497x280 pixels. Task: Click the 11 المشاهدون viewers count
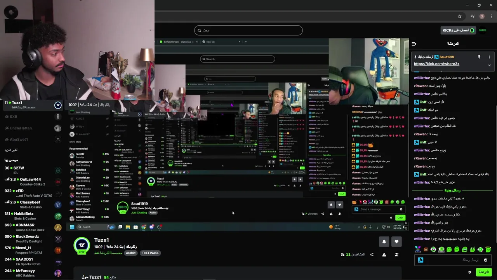[x=353, y=255]
